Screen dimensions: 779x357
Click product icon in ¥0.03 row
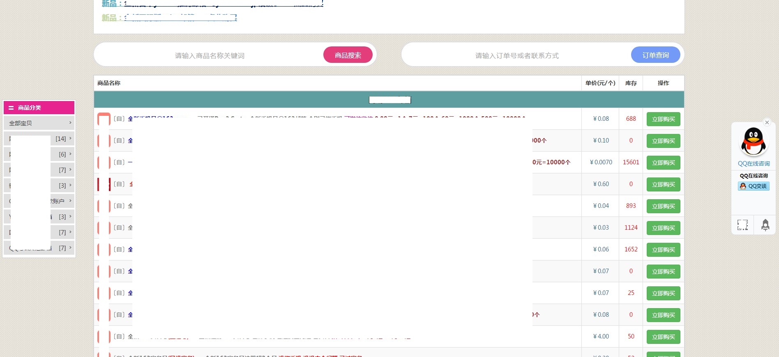coord(104,228)
